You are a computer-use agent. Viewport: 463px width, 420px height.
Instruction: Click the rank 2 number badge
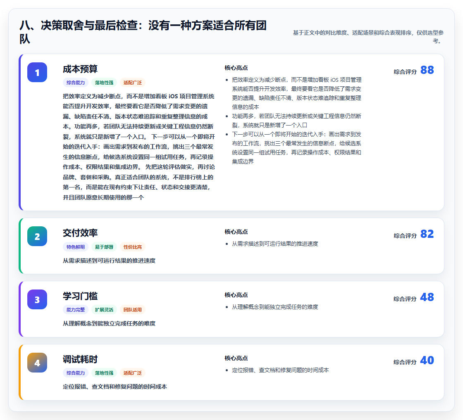click(x=37, y=236)
